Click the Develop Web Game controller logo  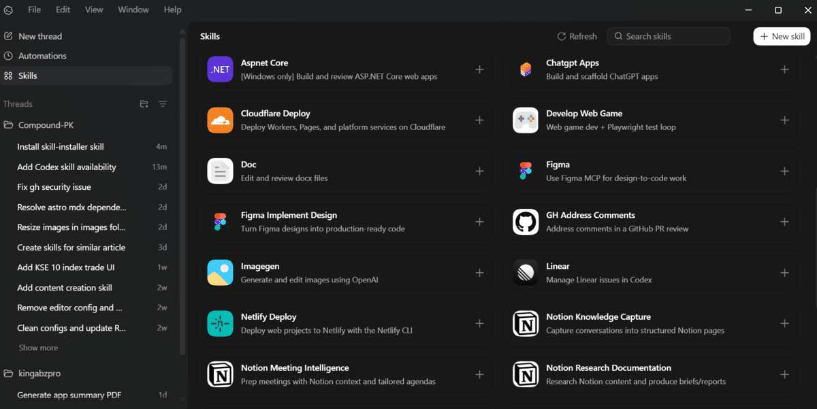pyautogui.click(x=526, y=120)
